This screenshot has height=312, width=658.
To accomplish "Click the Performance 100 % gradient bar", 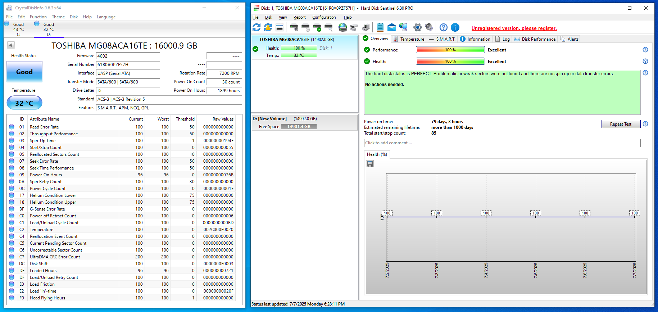I will click(450, 50).
